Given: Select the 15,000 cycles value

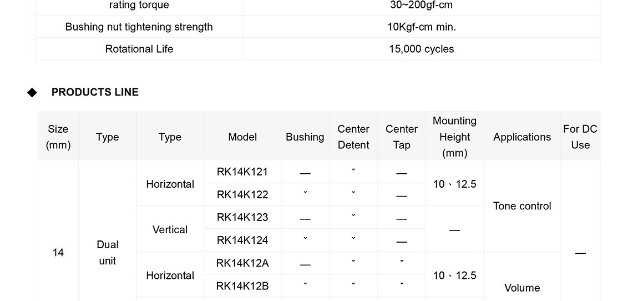Looking at the screenshot, I should [421, 49].
